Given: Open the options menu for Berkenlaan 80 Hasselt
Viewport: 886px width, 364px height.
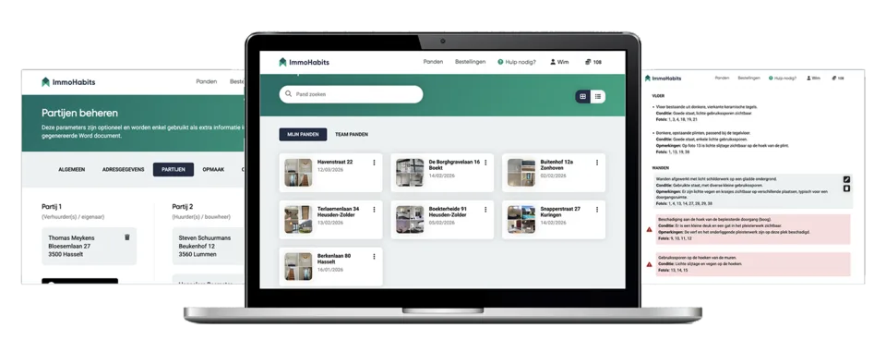Looking at the screenshot, I should coord(374,256).
